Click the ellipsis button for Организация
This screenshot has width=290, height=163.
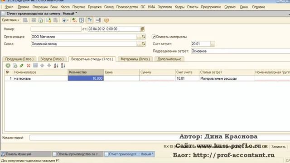[139, 37]
